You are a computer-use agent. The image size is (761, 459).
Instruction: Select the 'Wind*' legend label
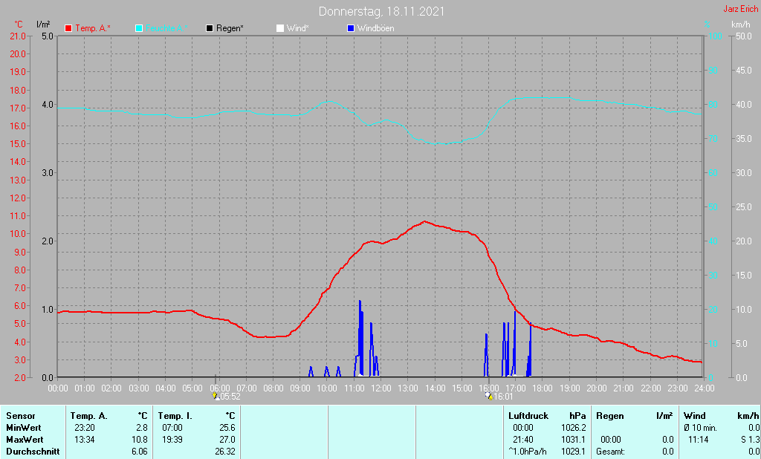click(297, 29)
